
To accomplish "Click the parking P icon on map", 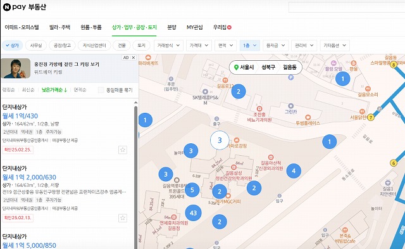I will click(x=291, y=77).
